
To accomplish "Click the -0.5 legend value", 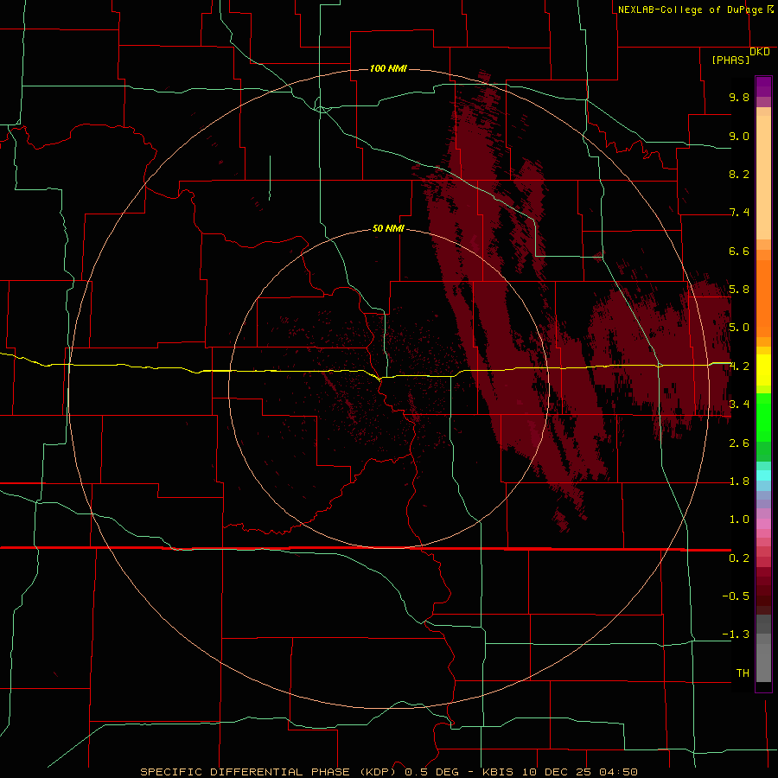I will point(736,596).
